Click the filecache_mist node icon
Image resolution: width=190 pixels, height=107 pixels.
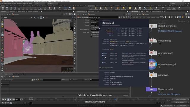click(x=151, y=89)
